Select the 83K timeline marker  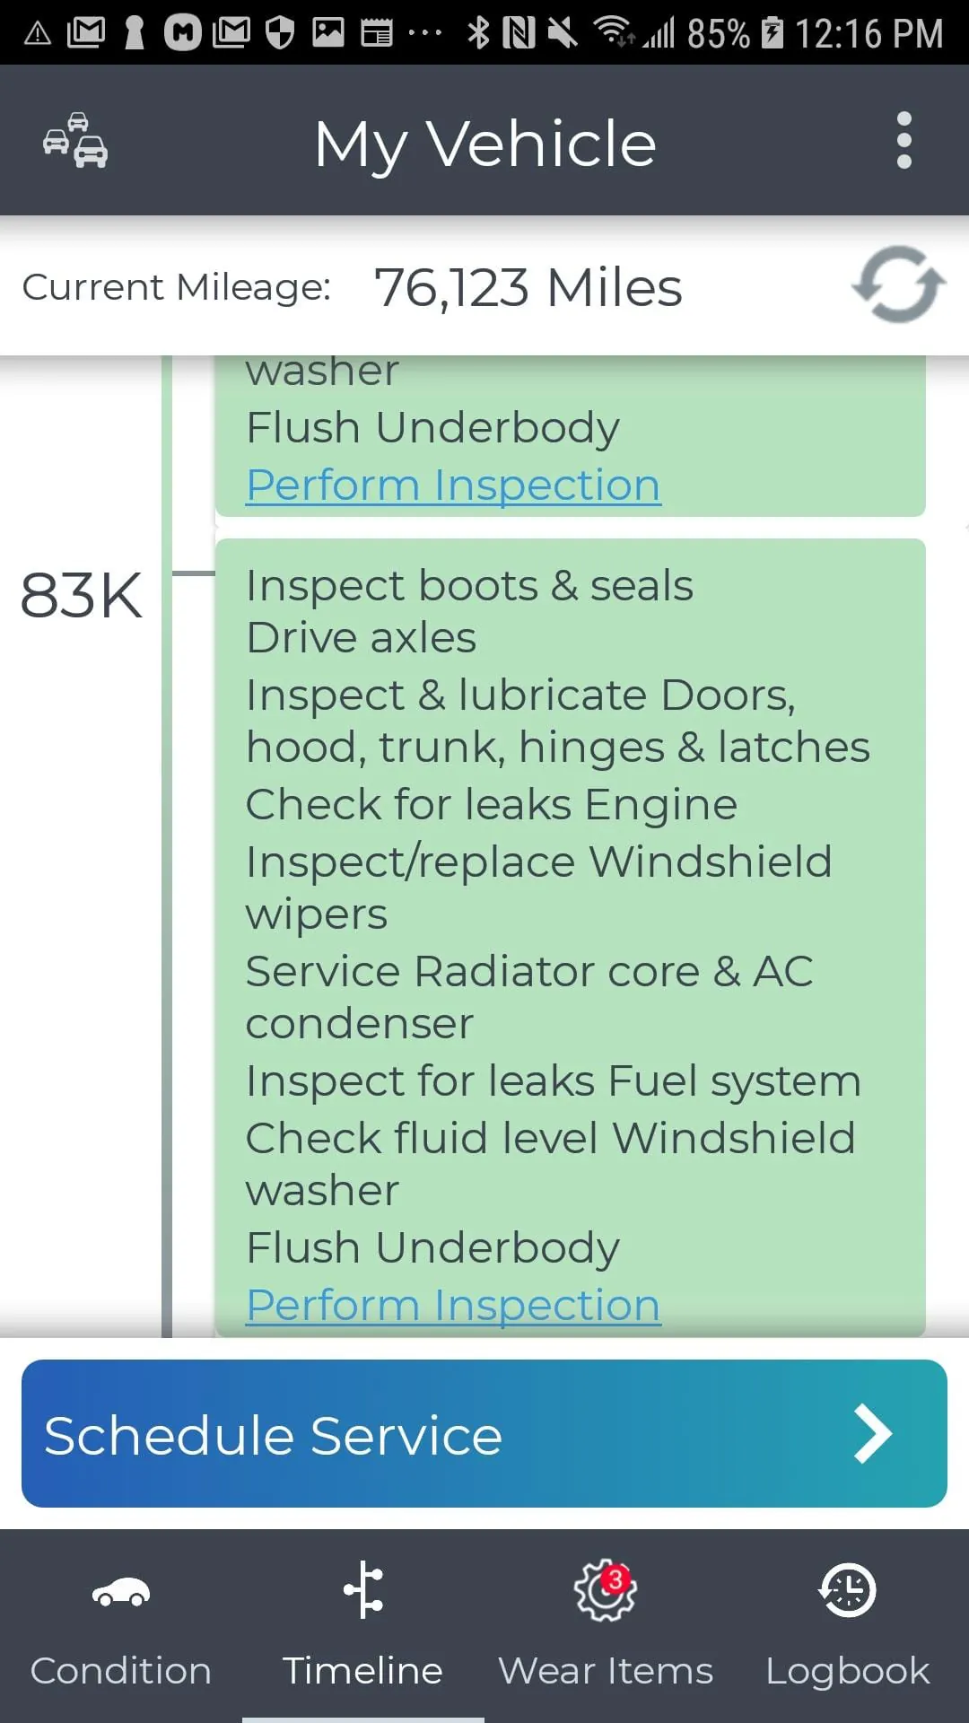(81, 595)
